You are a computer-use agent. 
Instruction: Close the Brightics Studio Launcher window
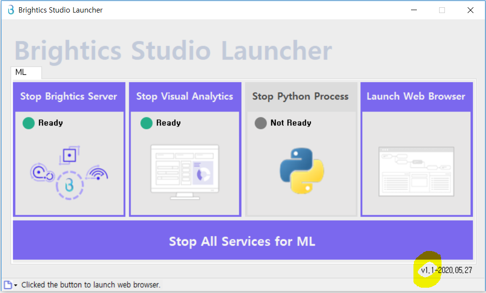(x=470, y=10)
